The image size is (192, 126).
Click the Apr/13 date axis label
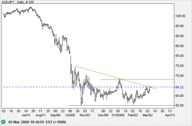170,115
